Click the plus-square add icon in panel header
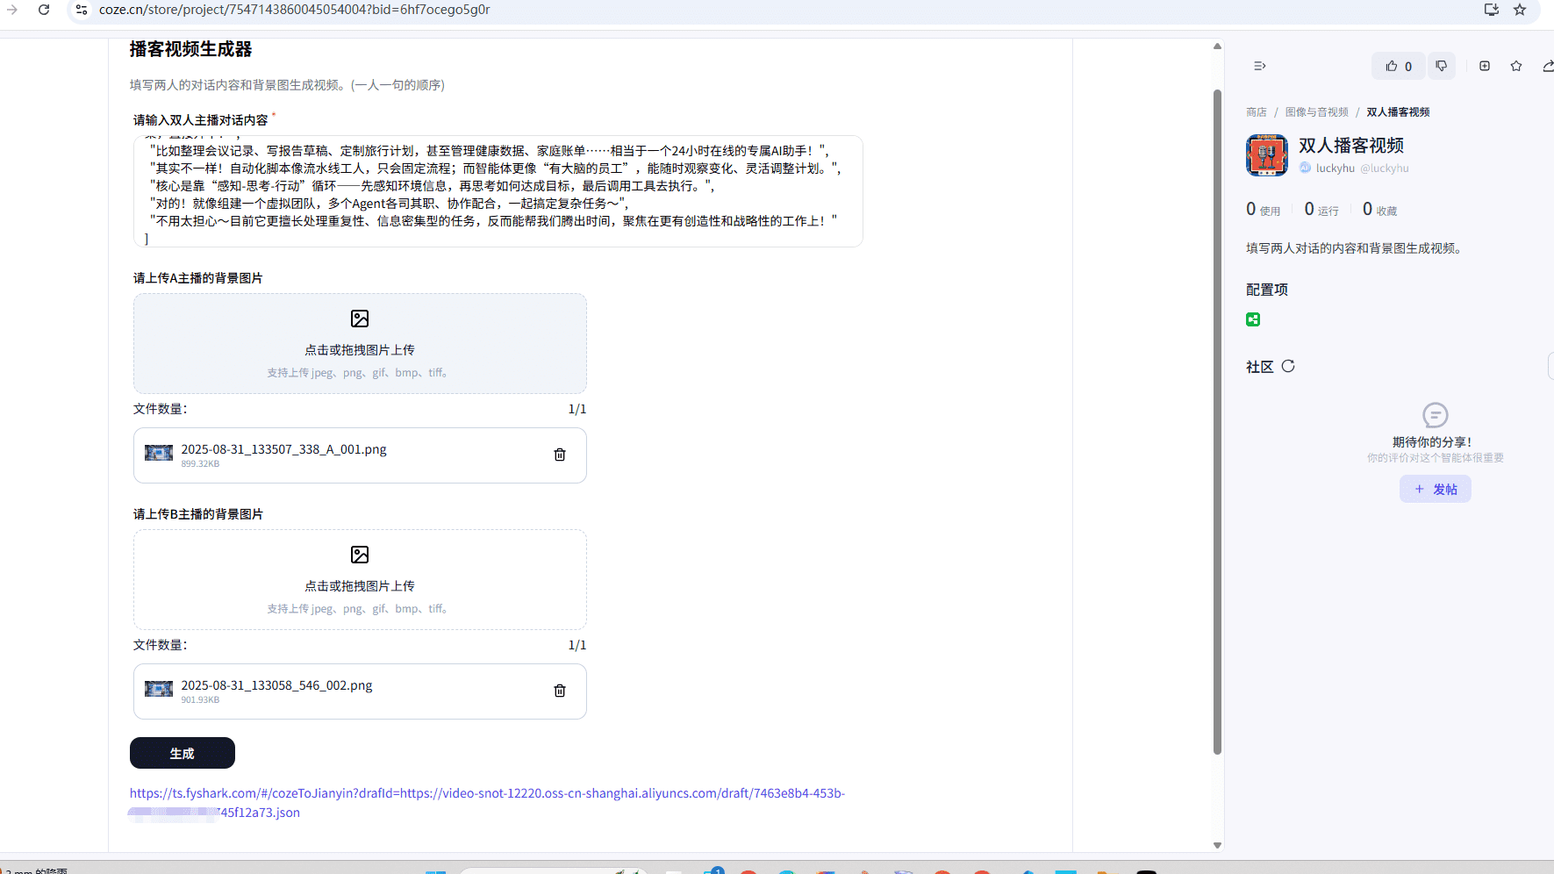Screen dimensions: 1554x874 tap(1484, 66)
